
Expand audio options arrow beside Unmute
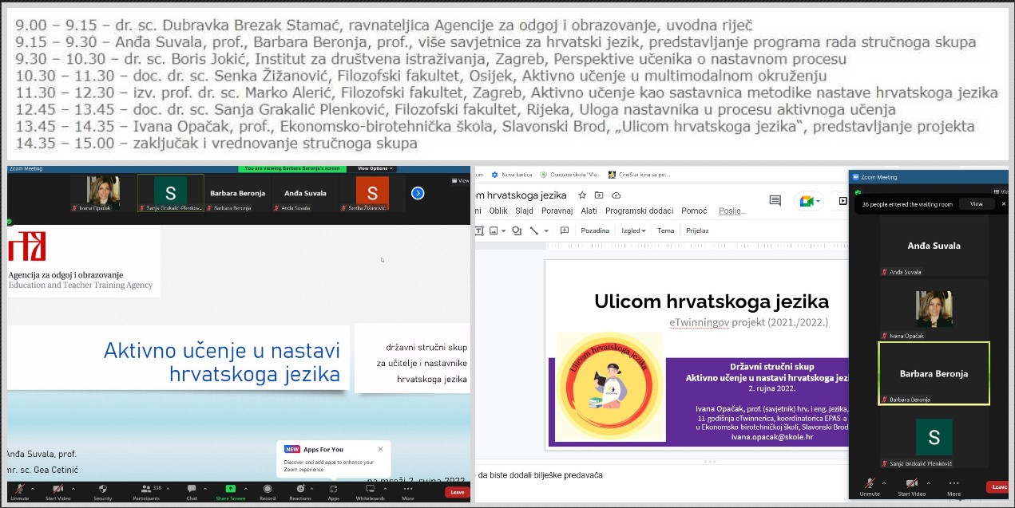(x=34, y=488)
